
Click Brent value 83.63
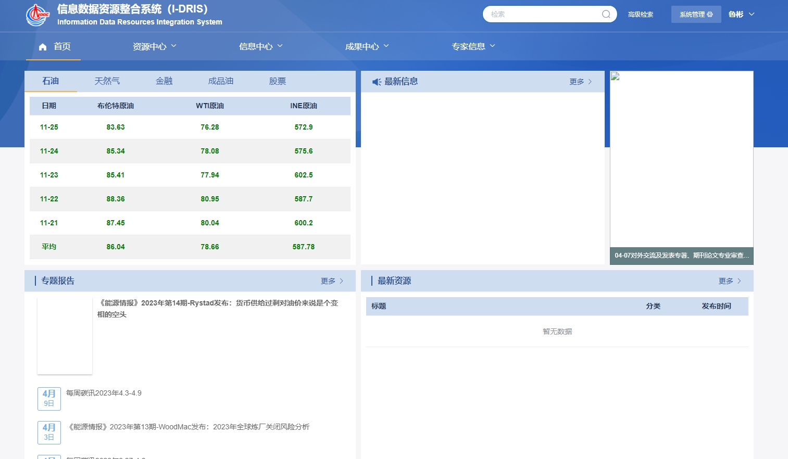click(116, 127)
